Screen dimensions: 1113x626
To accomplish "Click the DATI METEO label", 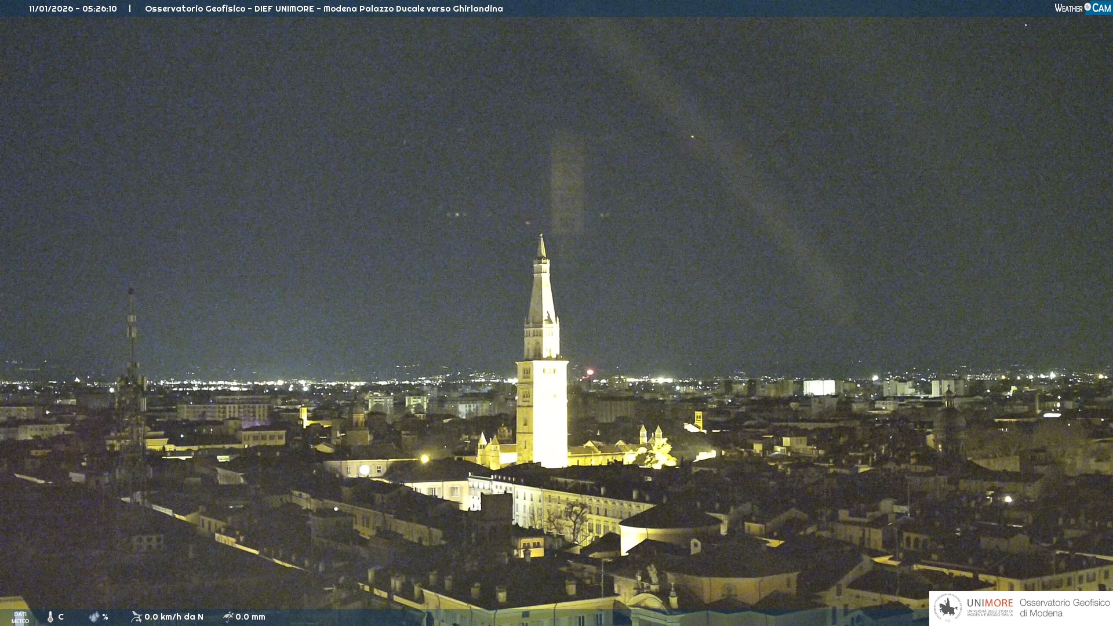I will click(x=20, y=617).
